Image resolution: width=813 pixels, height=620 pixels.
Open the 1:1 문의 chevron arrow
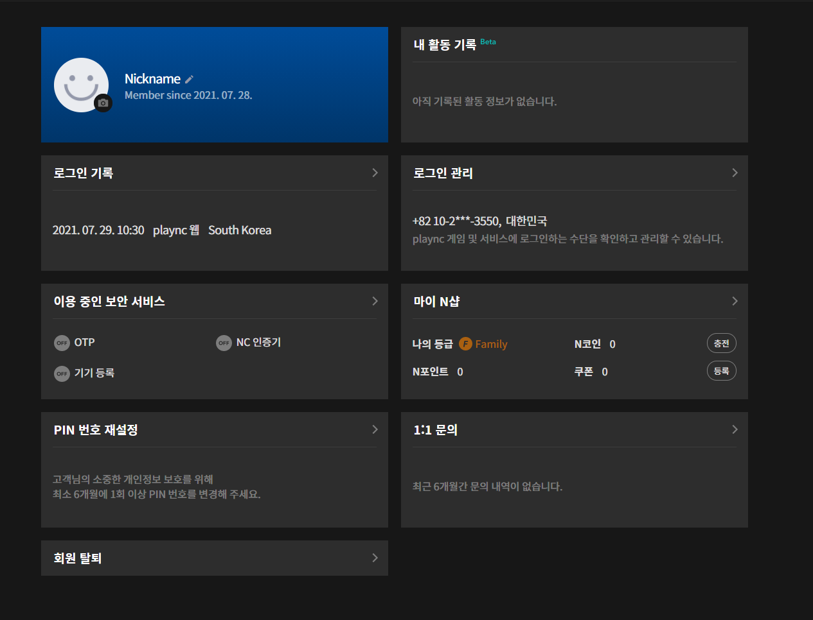coord(735,429)
